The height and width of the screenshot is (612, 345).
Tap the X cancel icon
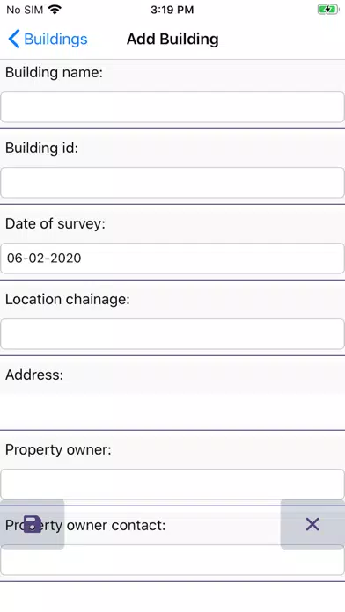(312, 524)
